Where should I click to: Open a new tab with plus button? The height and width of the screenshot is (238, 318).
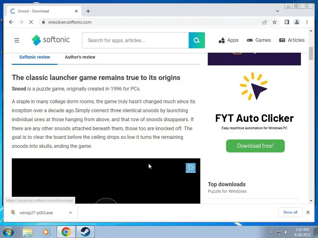coord(88,11)
